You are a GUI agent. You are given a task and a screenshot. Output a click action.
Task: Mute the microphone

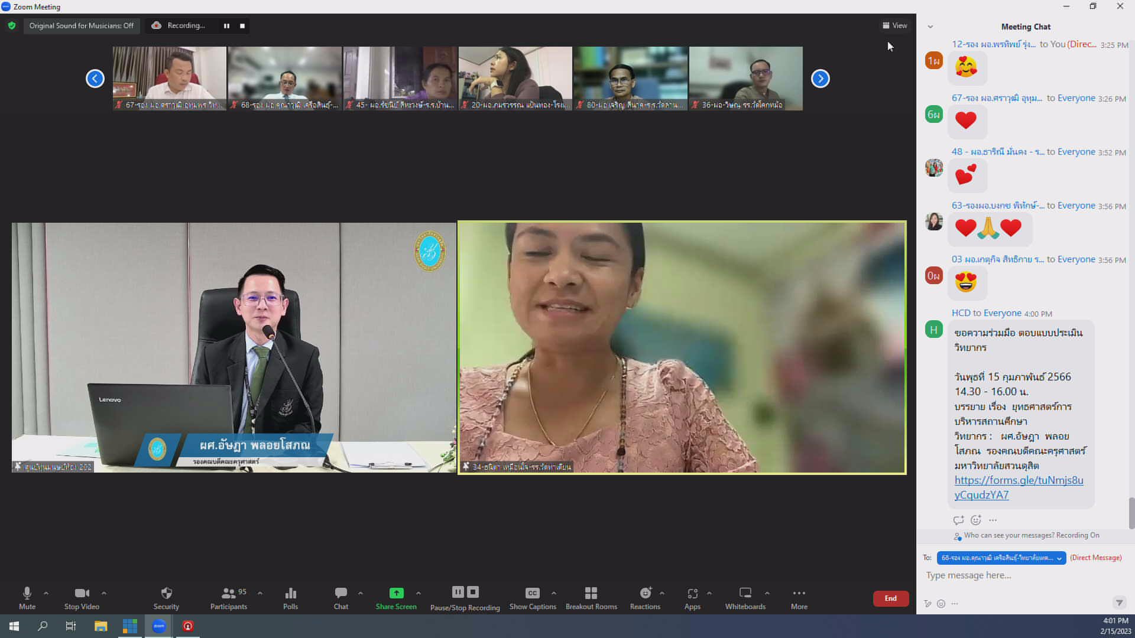coord(27,593)
